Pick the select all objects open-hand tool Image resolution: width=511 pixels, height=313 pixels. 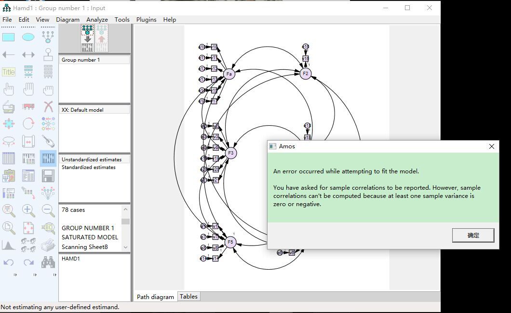coord(28,89)
